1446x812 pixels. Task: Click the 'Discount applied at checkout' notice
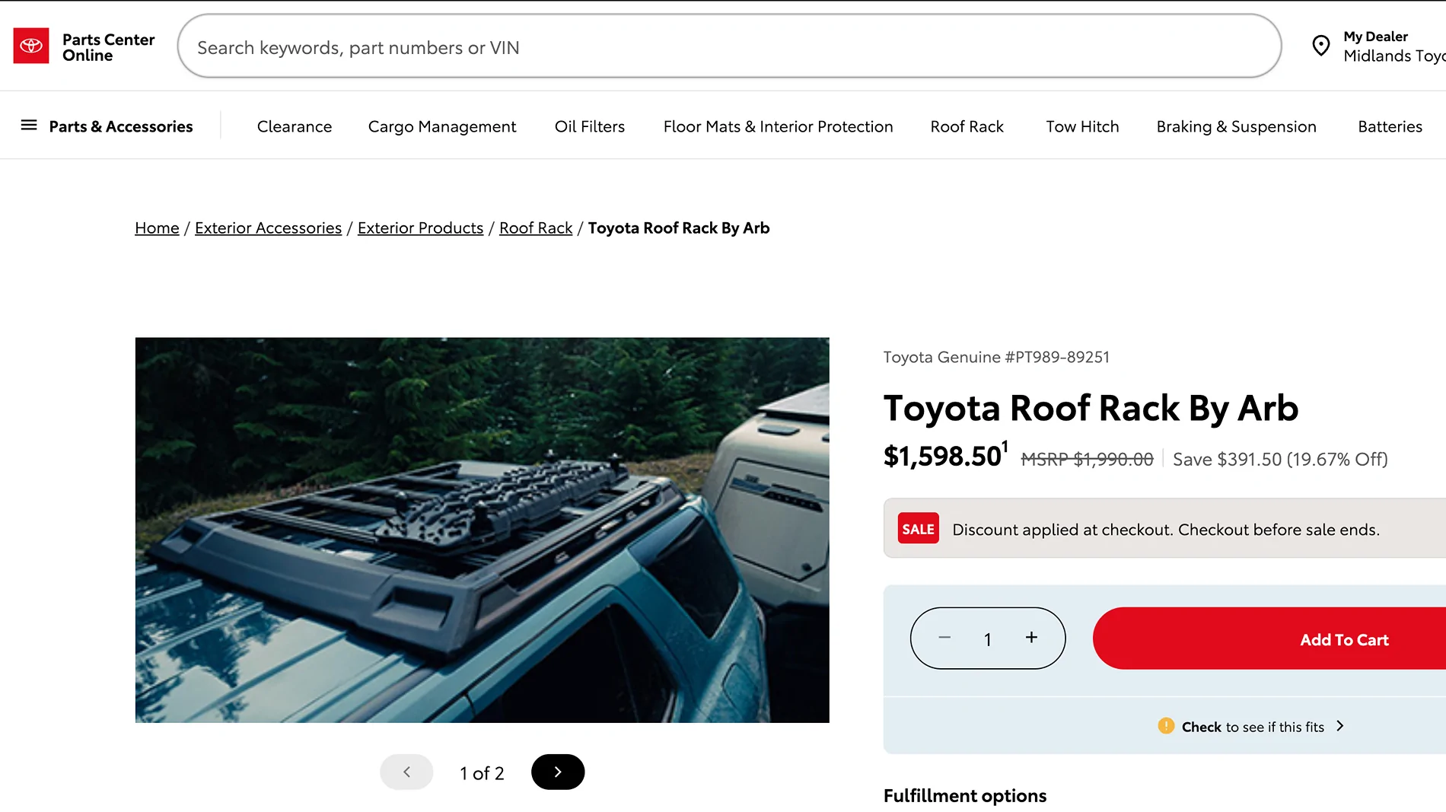coord(1166,530)
